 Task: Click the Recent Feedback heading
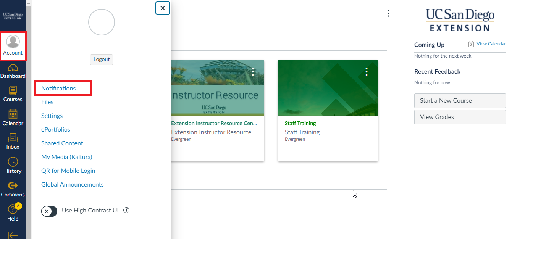[437, 71]
